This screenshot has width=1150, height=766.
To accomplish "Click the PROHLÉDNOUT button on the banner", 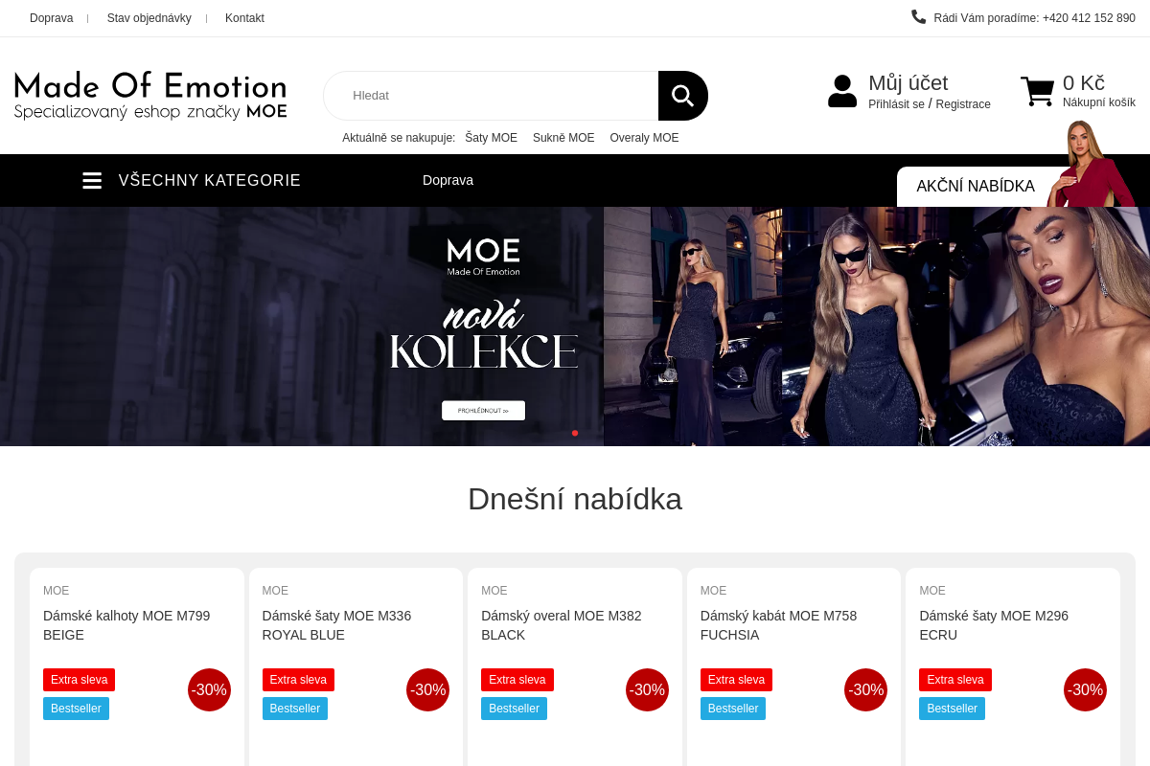I will 483,411.
